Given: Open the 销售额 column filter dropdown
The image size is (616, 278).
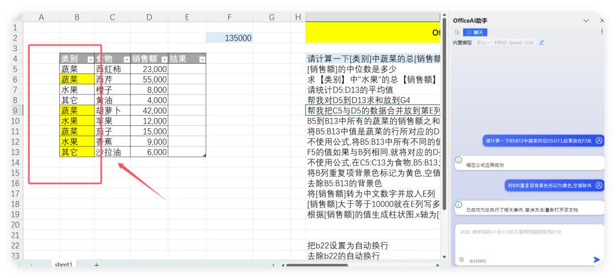Looking at the screenshot, I should tap(164, 60).
